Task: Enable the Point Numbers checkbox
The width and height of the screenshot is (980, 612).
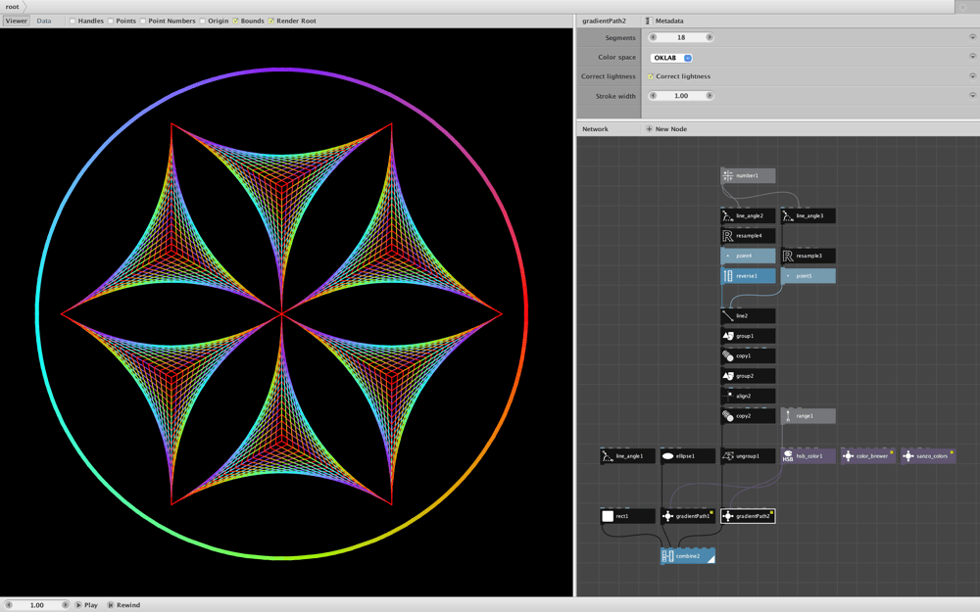Action: tap(143, 21)
